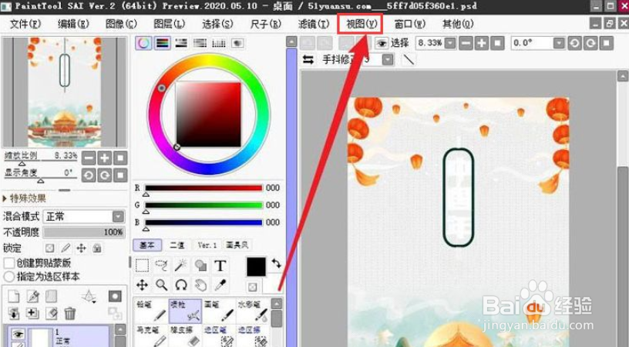
Task: Choose the 铅笔 pencil brush
Action: tap(151, 311)
